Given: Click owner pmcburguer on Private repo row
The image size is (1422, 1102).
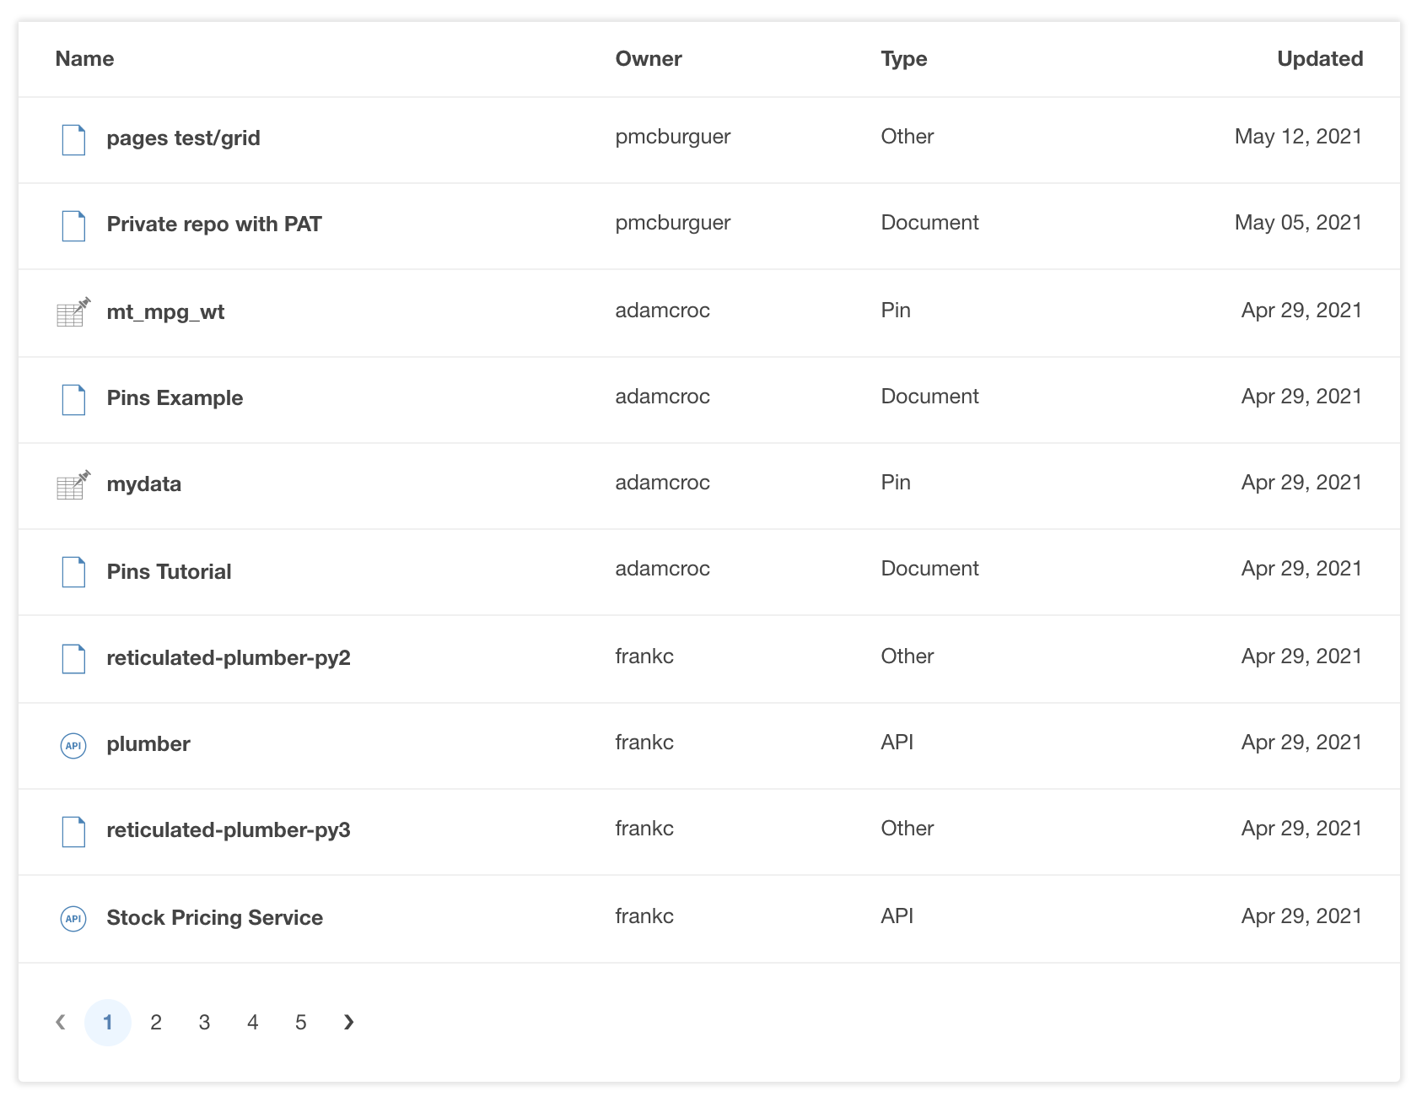Looking at the screenshot, I should coord(672,222).
